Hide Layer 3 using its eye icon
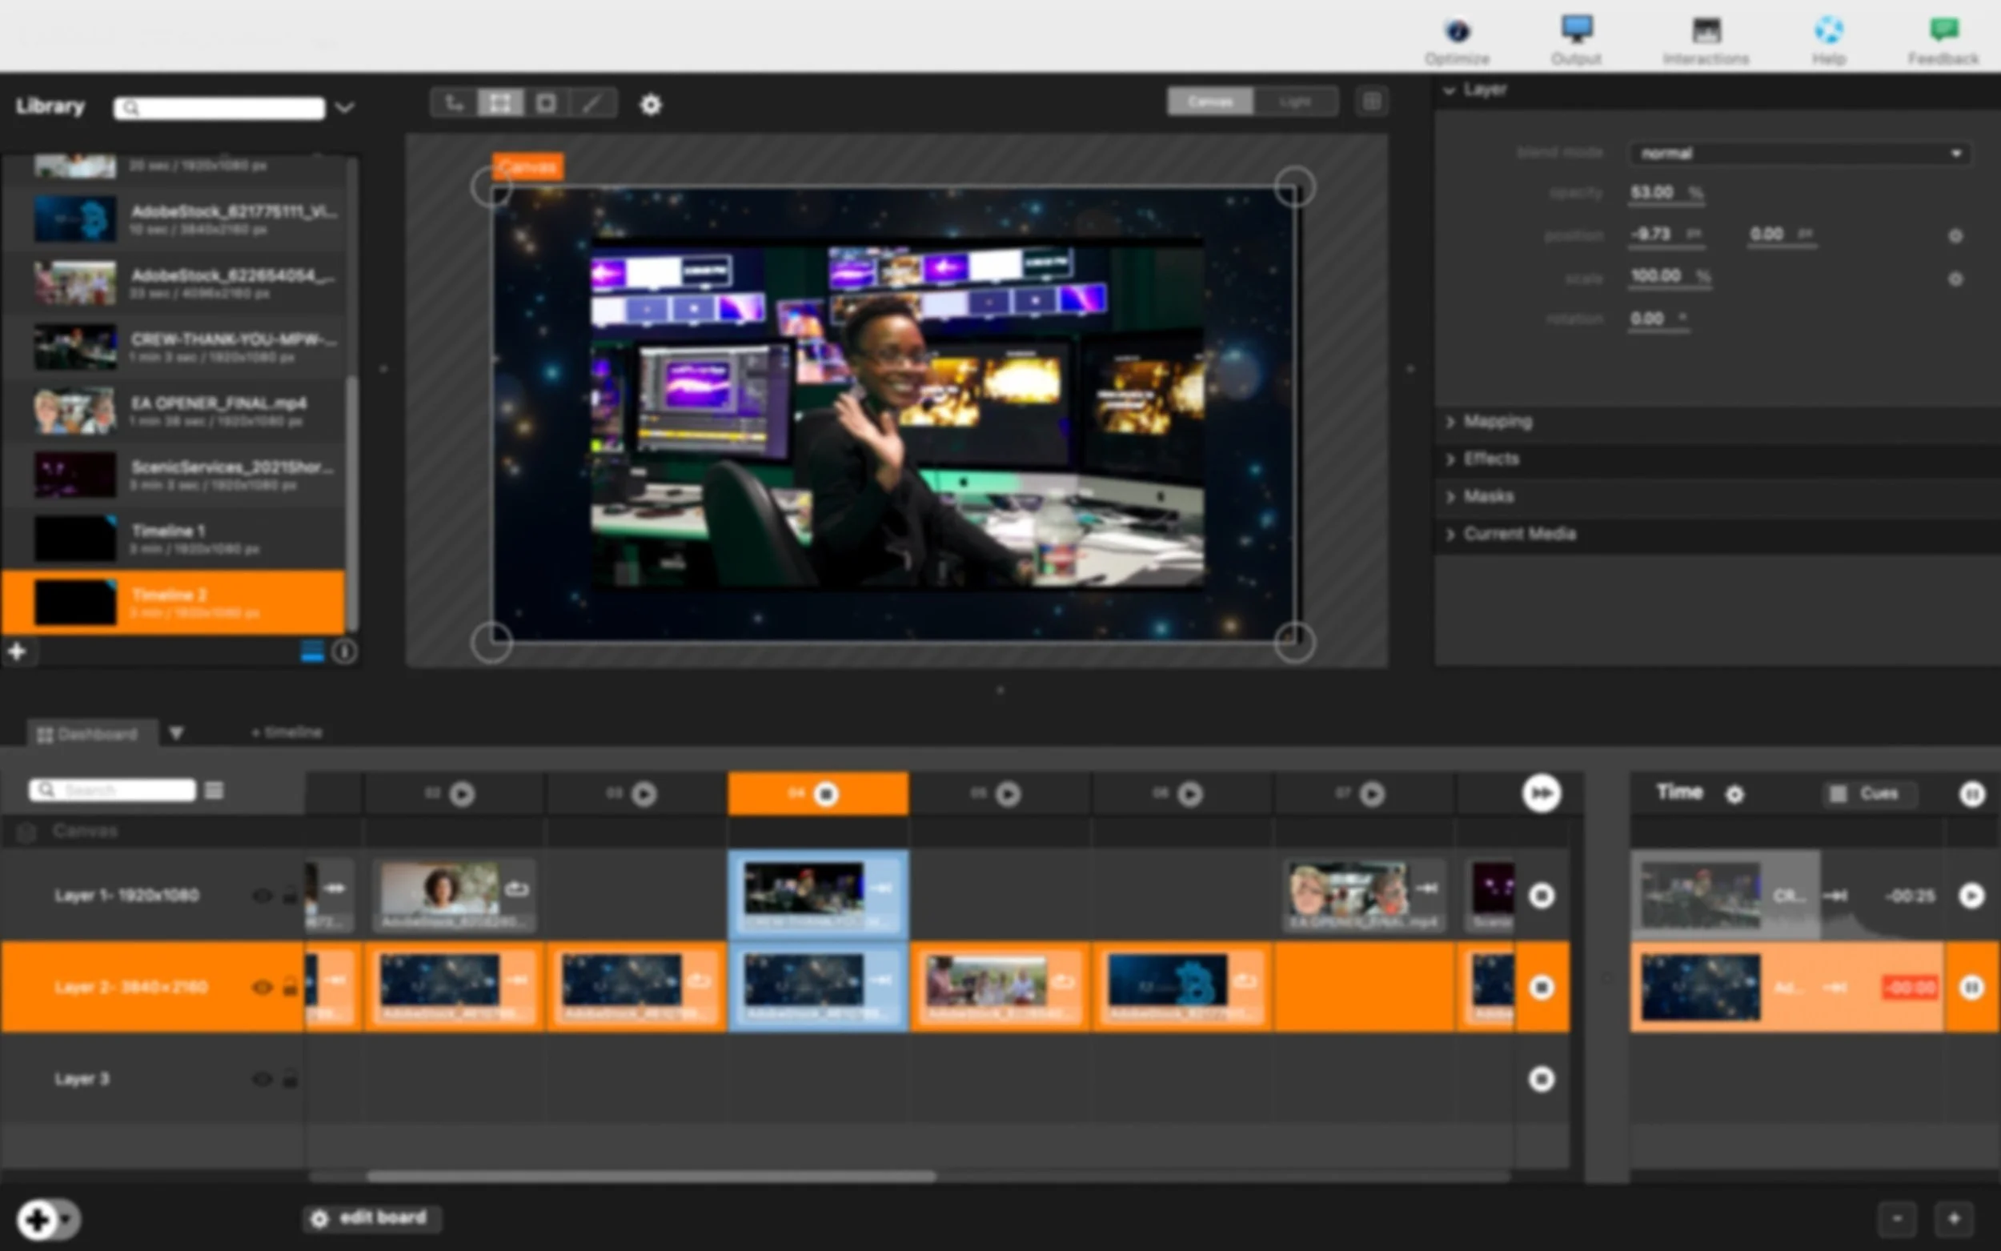Screen dimensions: 2001x1251 [263, 1079]
